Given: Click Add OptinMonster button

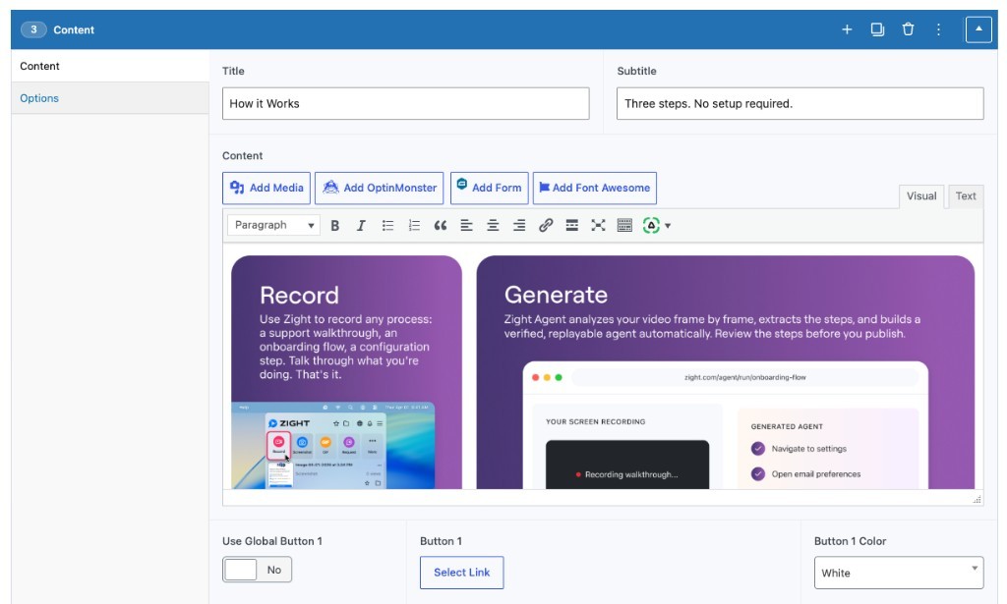Looking at the screenshot, I should click(x=379, y=188).
